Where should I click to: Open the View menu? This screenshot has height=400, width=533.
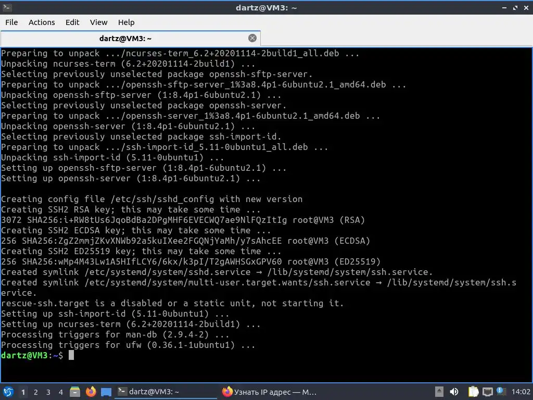98,22
